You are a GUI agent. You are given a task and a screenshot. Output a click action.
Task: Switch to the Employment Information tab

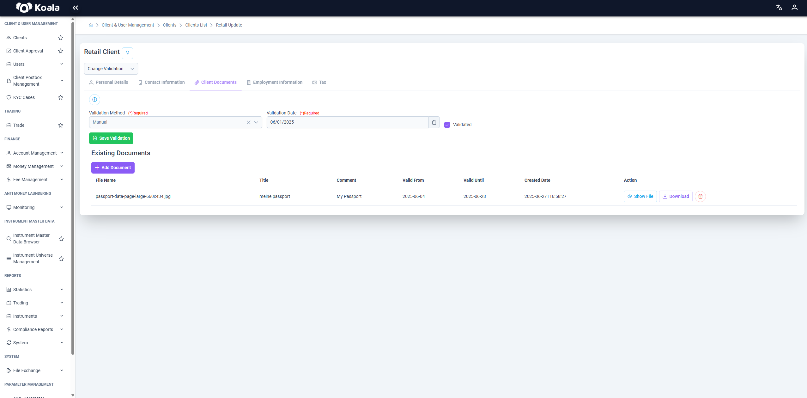[x=275, y=82]
